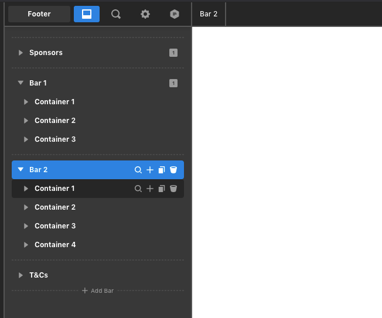This screenshot has width=382, height=318.
Task: Click the Sponsors count badge
Action: click(x=173, y=53)
